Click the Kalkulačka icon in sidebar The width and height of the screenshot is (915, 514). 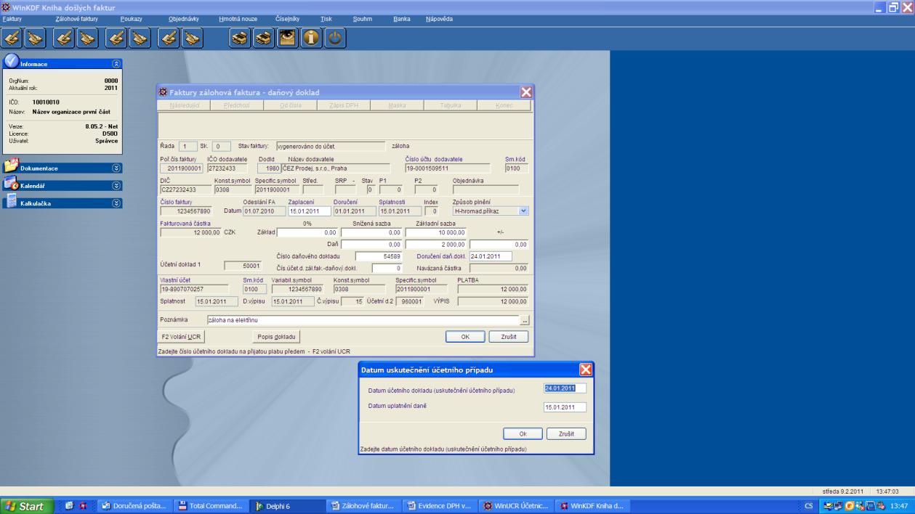click(11, 203)
